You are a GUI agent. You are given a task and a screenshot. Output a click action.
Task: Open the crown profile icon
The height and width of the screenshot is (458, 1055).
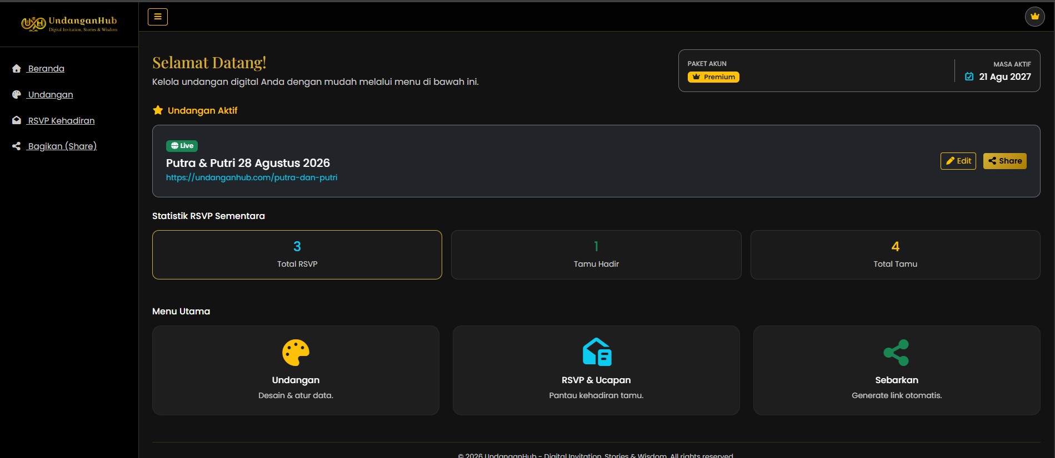point(1034,17)
